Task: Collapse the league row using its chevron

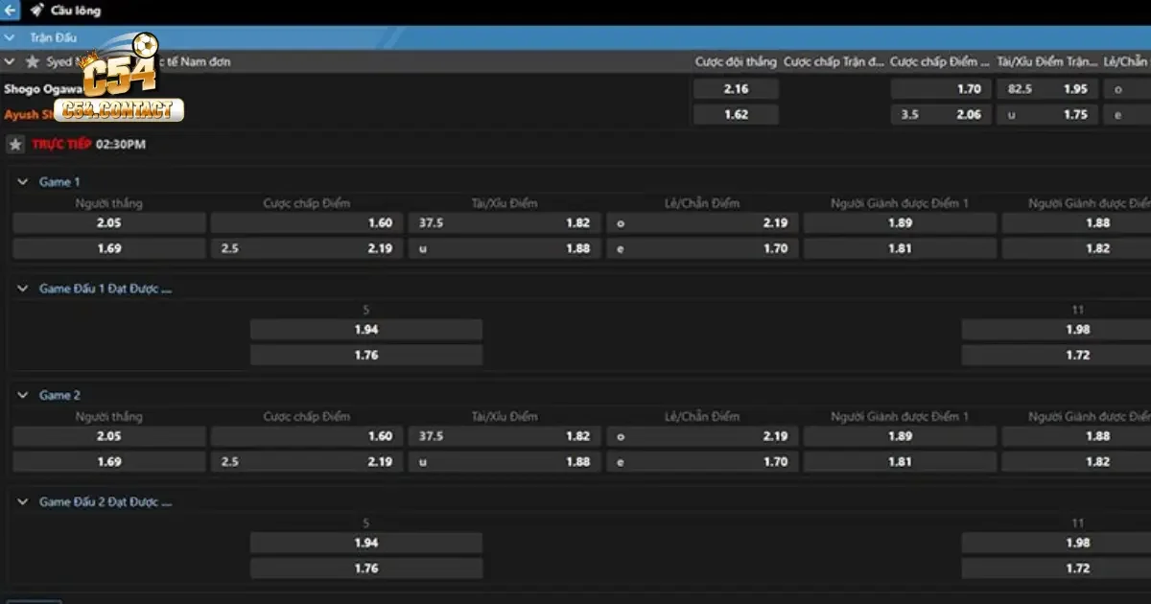Action: [x=10, y=61]
